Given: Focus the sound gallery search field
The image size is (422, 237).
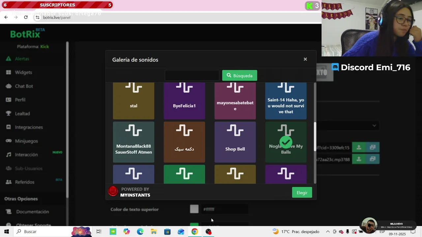Looking at the screenshot, I should (x=192, y=75).
